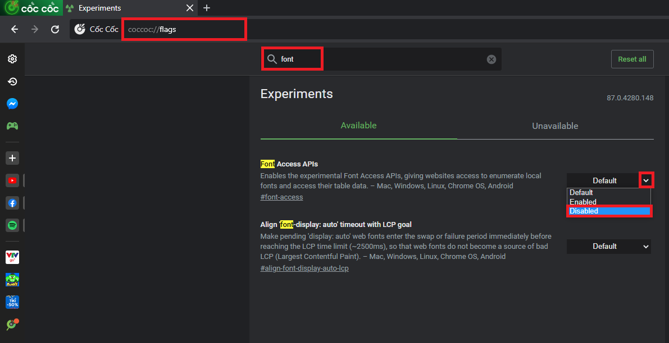Switch to the Available tab
This screenshot has height=343, width=669.
point(359,126)
